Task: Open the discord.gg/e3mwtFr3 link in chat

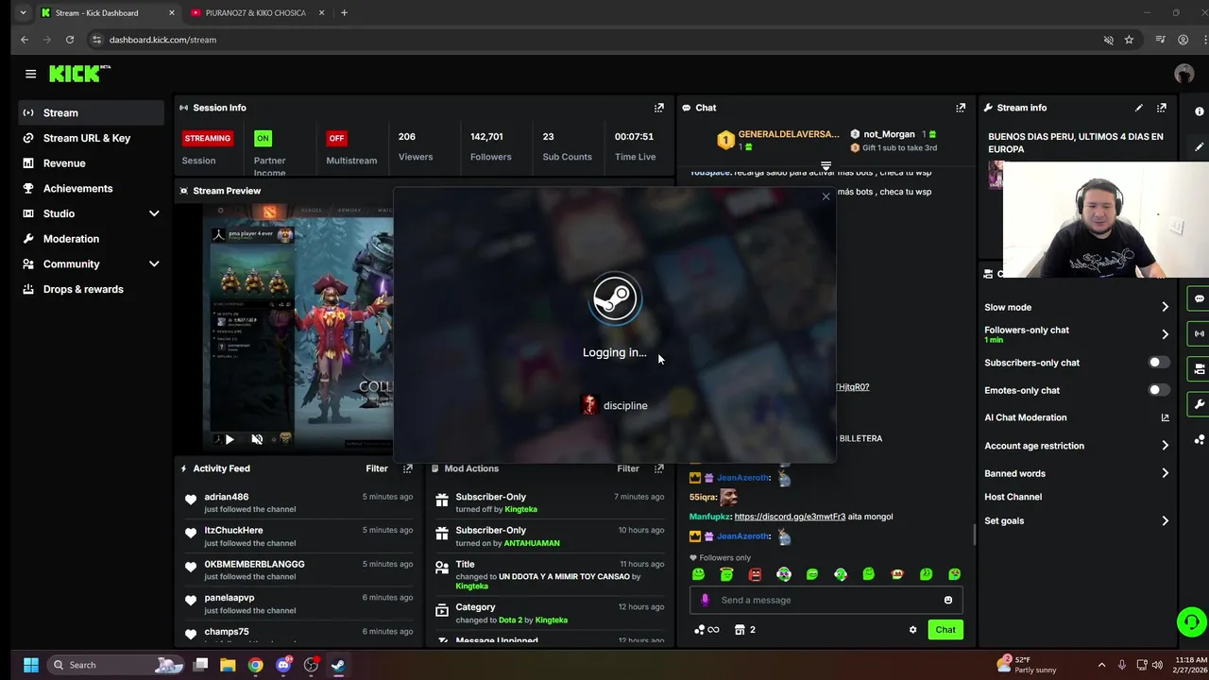Action: click(x=790, y=517)
